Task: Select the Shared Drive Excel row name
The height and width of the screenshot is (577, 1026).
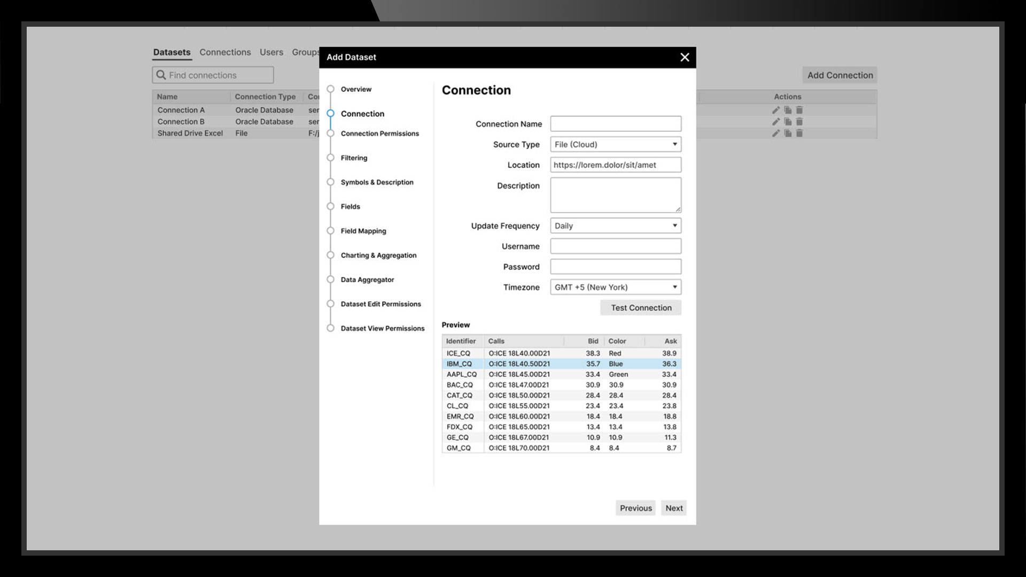Action: [x=190, y=133]
